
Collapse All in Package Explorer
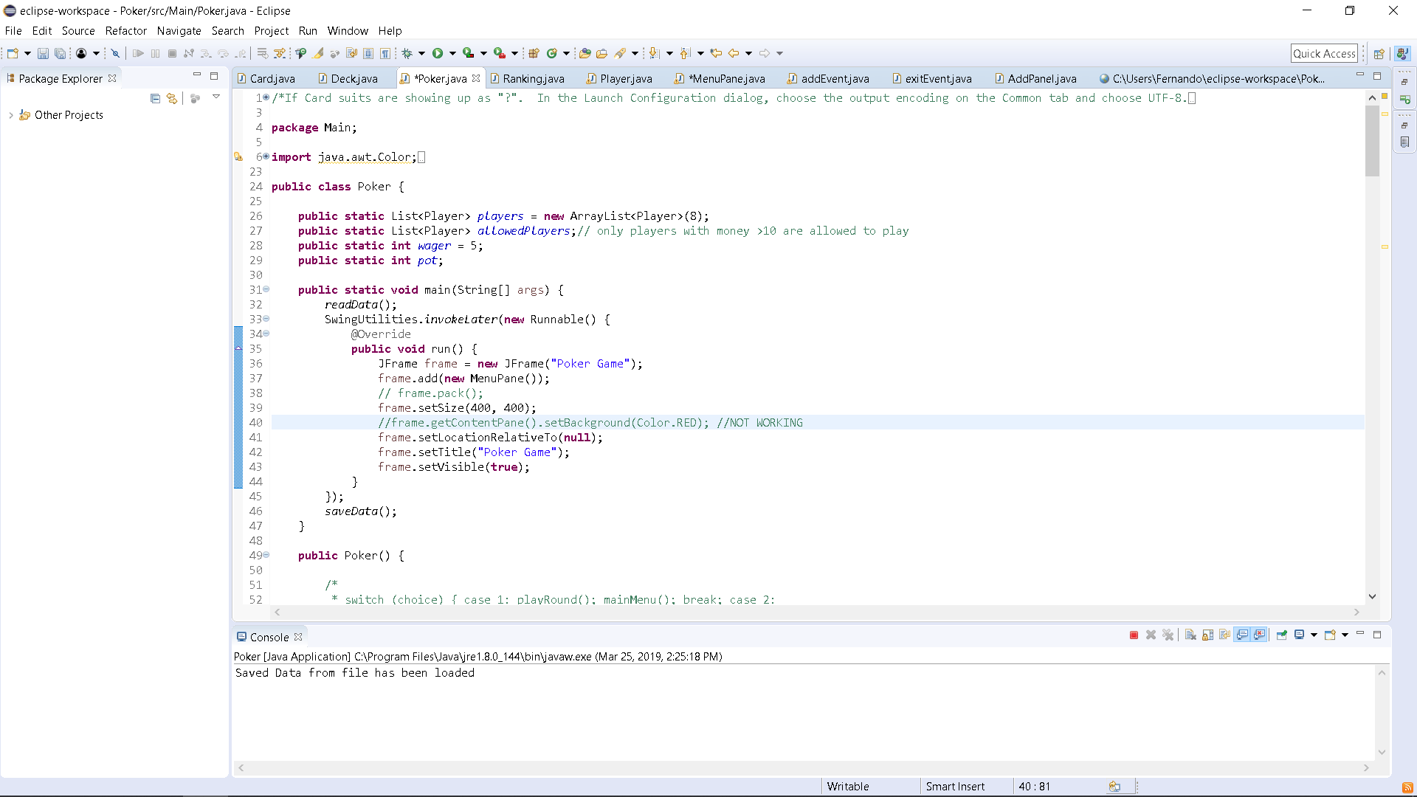(x=155, y=98)
